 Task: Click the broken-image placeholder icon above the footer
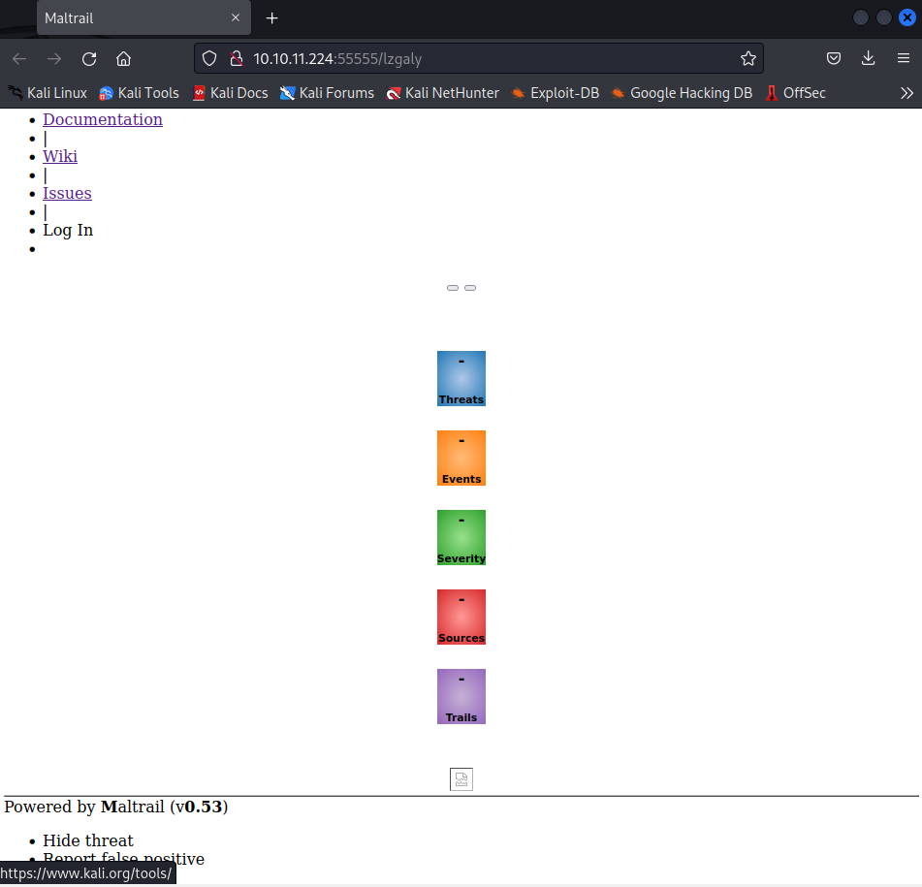coord(461,778)
